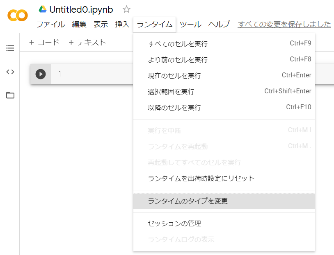Add a text cell with + テキスト
The image size is (334, 255).
pos(88,42)
